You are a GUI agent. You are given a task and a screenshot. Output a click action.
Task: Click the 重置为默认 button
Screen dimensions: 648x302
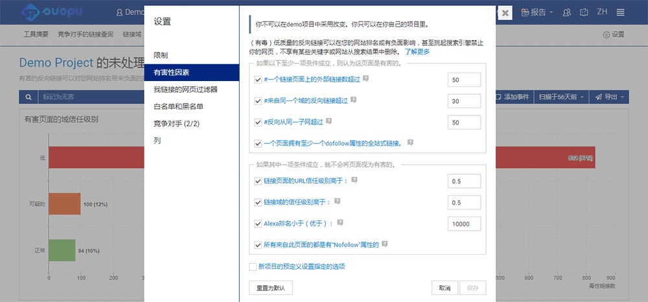coord(271,288)
